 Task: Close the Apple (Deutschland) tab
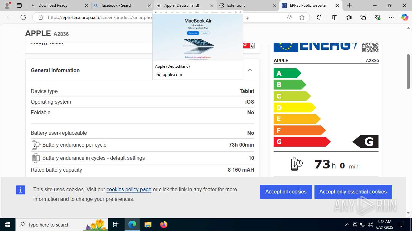click(x=212, y=5)
